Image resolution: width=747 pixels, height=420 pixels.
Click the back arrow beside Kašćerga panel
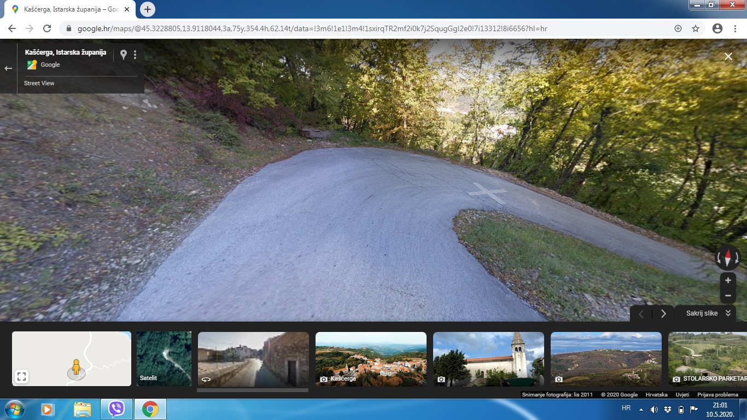pos(8,68)
